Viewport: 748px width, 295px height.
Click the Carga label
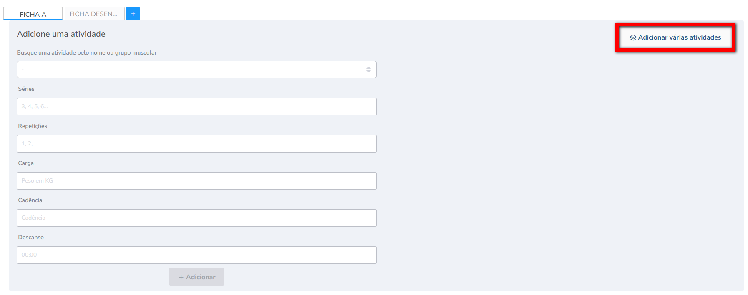click(x=26, y=163)
